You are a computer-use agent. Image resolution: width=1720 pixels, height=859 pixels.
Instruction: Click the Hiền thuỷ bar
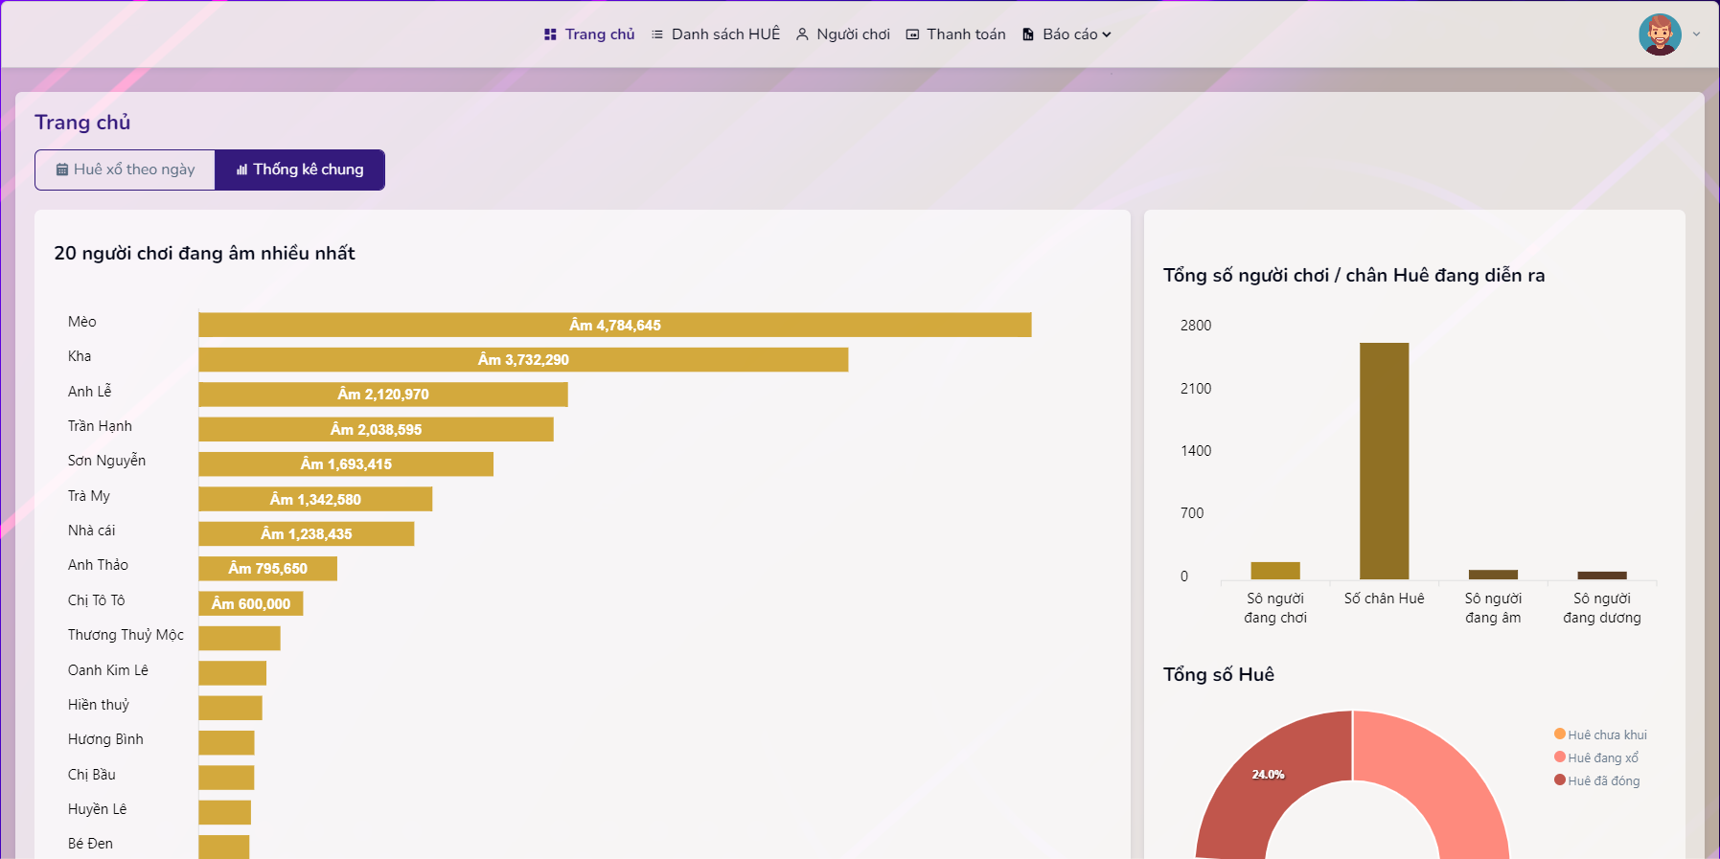pos(230,708)
